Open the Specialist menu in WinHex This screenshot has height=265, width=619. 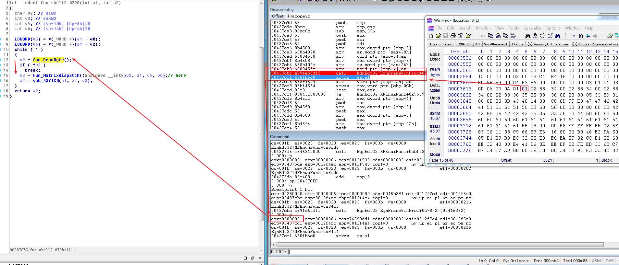[532, 28]
